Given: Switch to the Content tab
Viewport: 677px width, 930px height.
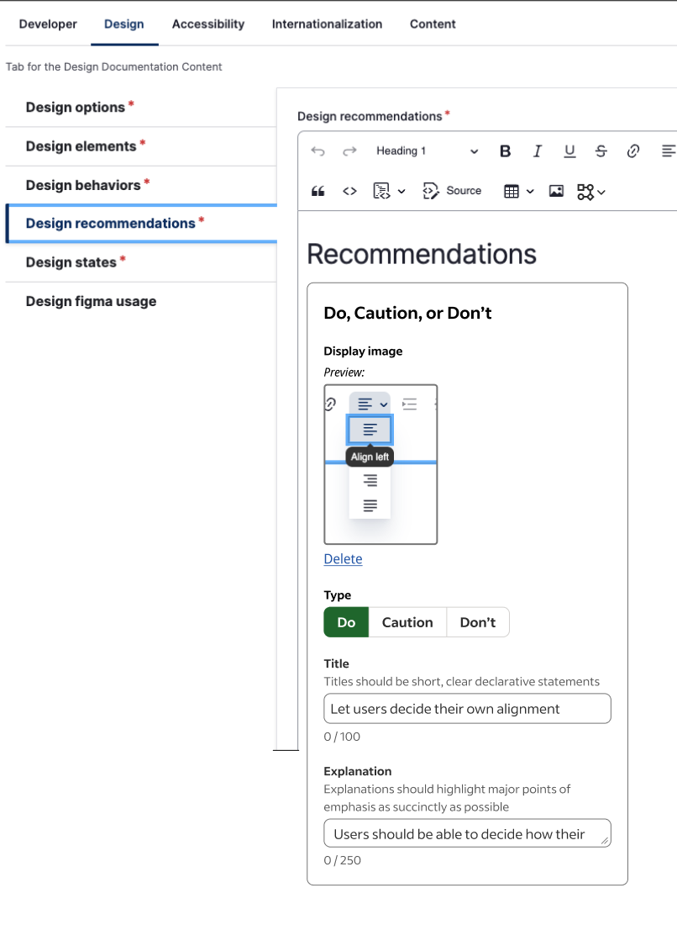Looking at the screenshot, I should (x=433, y=24).
